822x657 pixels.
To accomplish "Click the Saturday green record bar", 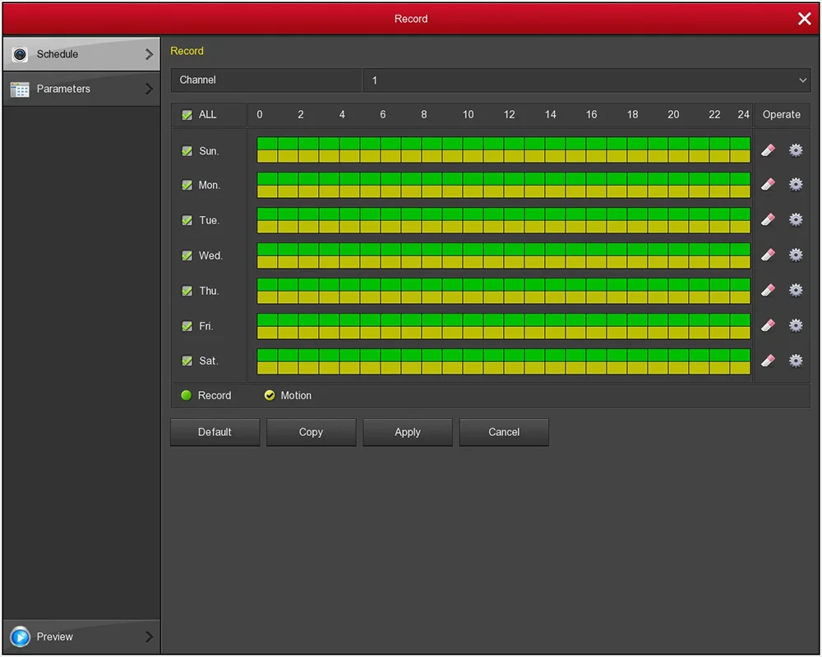I will click(x=503, y=355).
